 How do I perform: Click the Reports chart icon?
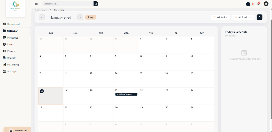4,58
